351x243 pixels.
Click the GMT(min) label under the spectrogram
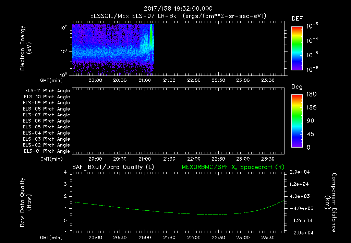(x=51, y=80)
